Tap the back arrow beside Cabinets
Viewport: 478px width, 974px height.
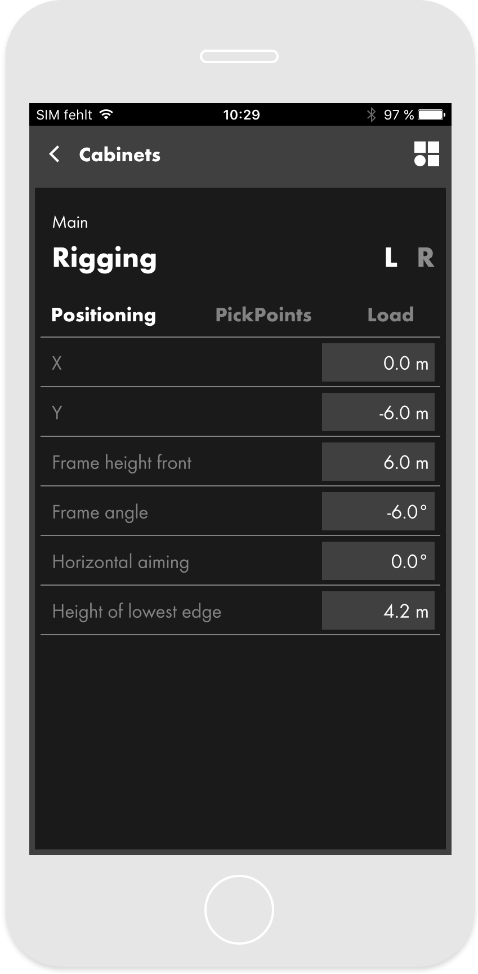(x=55, y=154)
